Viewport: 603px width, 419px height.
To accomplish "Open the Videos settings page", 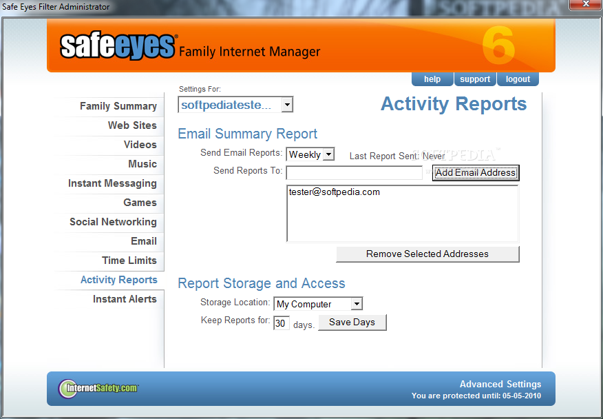I will (140, 145).
